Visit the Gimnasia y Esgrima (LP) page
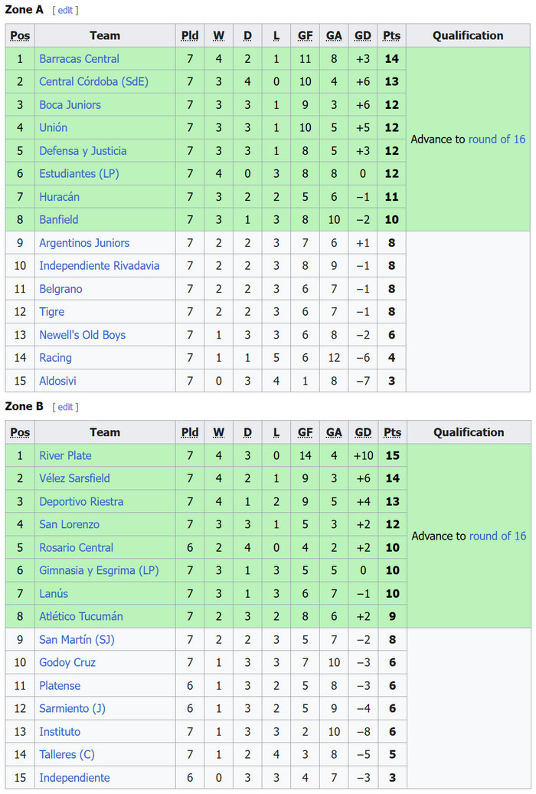 (99, 571)
